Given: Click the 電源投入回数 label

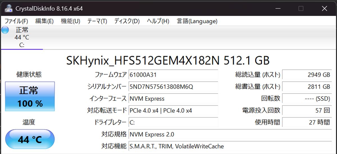Looking at the screenshot, I should (261, 111).
